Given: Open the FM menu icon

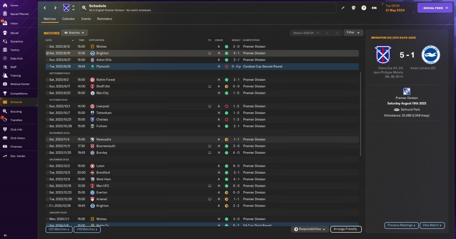Looking at the screenshot, I should tap(374, 8).
